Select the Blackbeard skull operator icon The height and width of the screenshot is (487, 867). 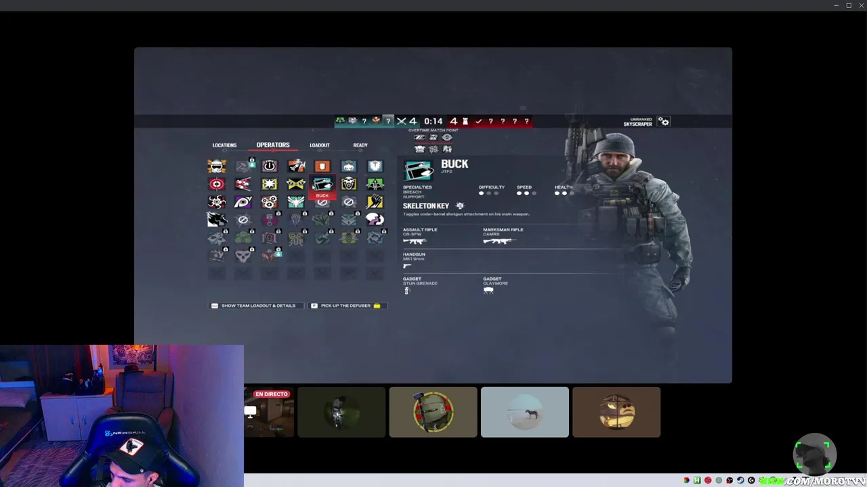349,184
